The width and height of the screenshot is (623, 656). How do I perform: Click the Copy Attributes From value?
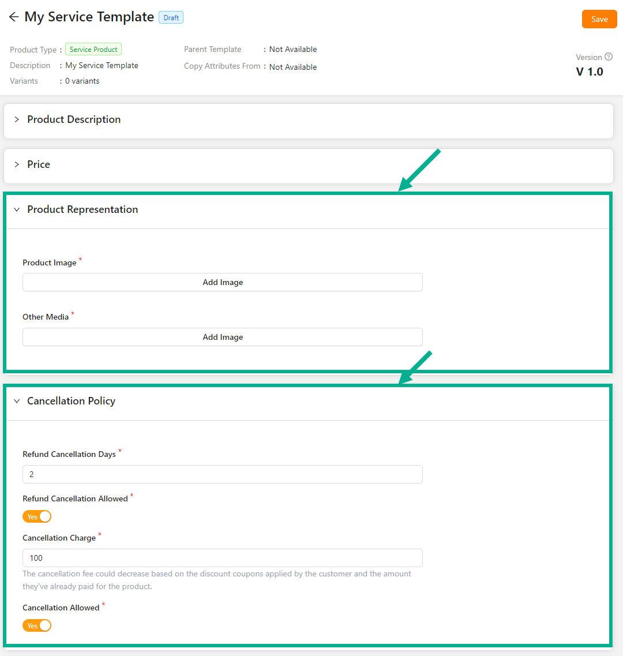[293, 67]
